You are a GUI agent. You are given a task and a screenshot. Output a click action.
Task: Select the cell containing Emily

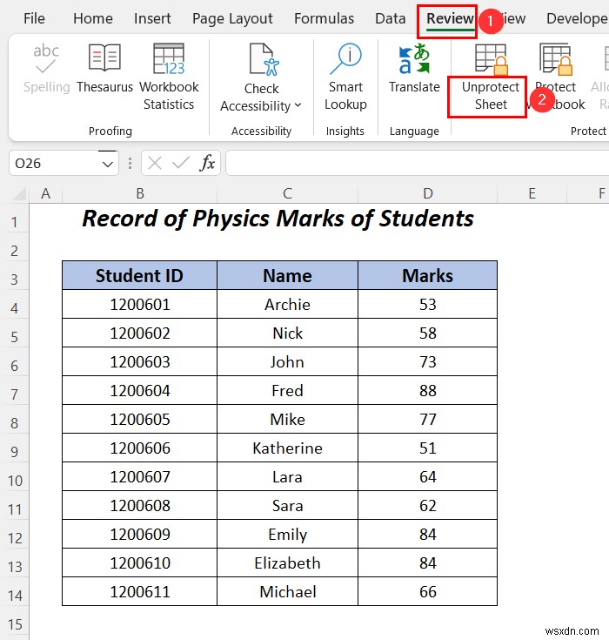pos(287,535)
